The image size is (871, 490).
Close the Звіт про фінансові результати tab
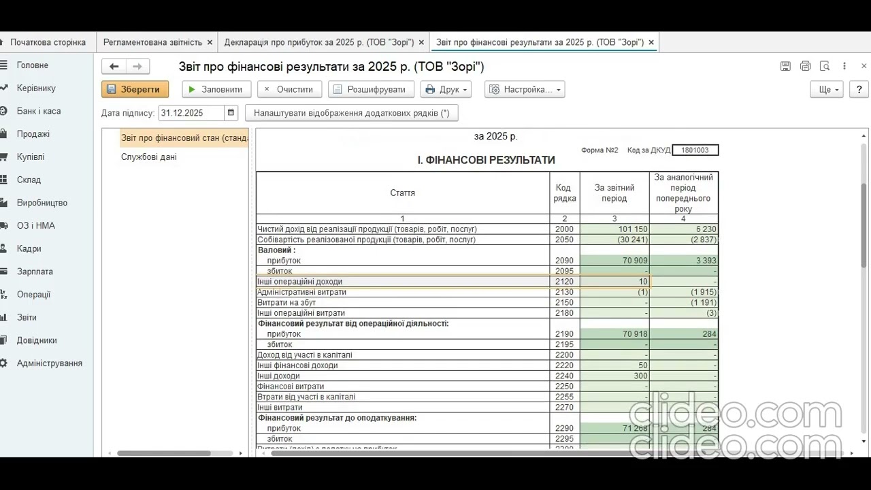[651, 42]
